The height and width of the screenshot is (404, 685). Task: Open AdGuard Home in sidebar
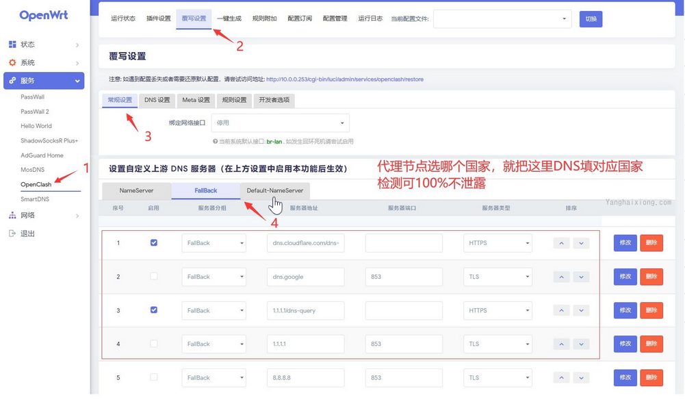42,155
